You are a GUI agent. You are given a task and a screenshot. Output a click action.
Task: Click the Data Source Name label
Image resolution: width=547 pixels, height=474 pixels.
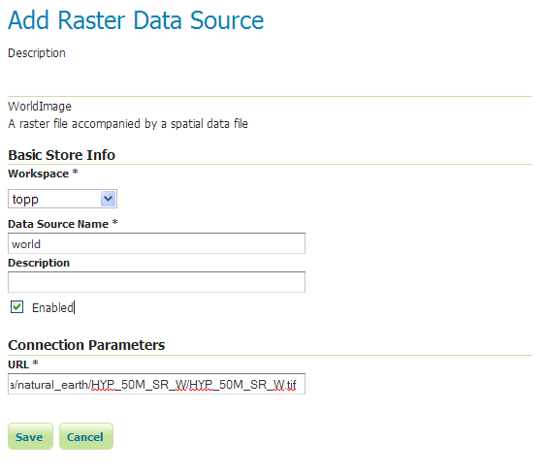63,224
